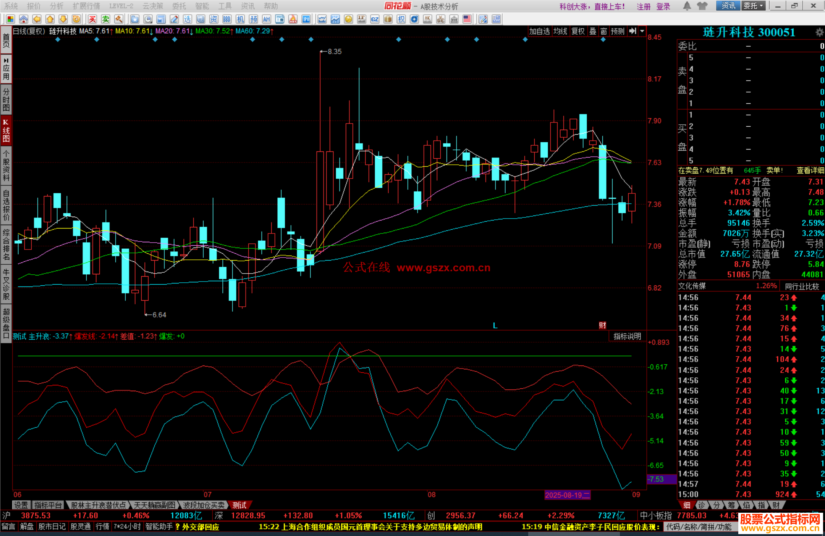This screenshot has height=536, width=825.
Task: Click the home page house icon
Action: point(24,19)
